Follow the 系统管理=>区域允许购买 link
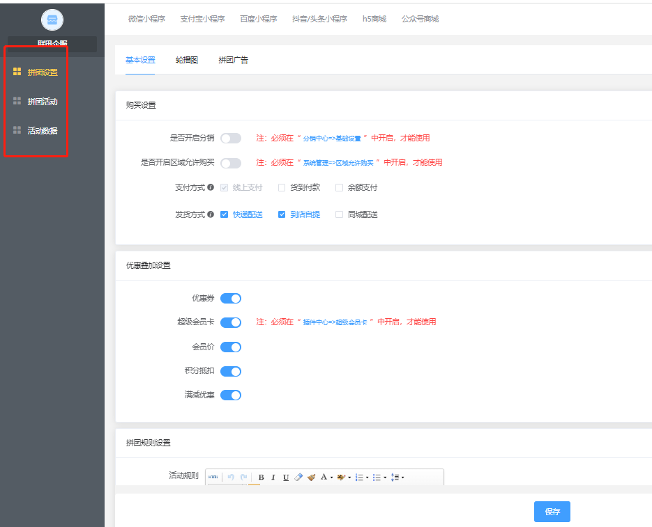Image resolution: width=652 pixels, height=527 pixels. tap(338, 163)
